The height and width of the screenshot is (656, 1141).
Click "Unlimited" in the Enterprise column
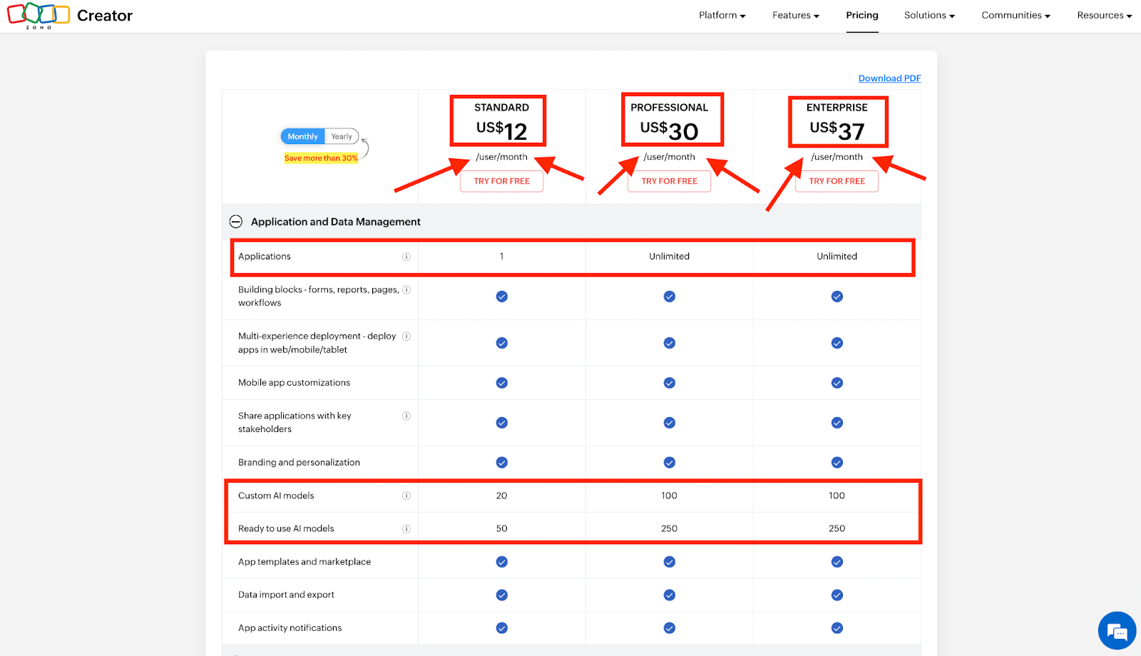(x=837, y=257)
